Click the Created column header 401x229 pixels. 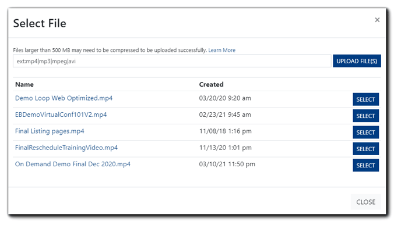tap(211, 84)
